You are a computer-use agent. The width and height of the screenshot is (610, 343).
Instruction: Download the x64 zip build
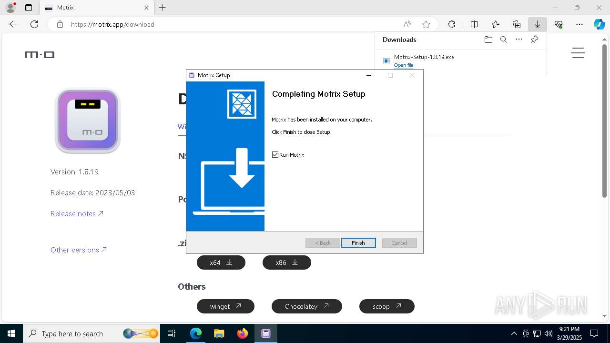coord(221,262)
